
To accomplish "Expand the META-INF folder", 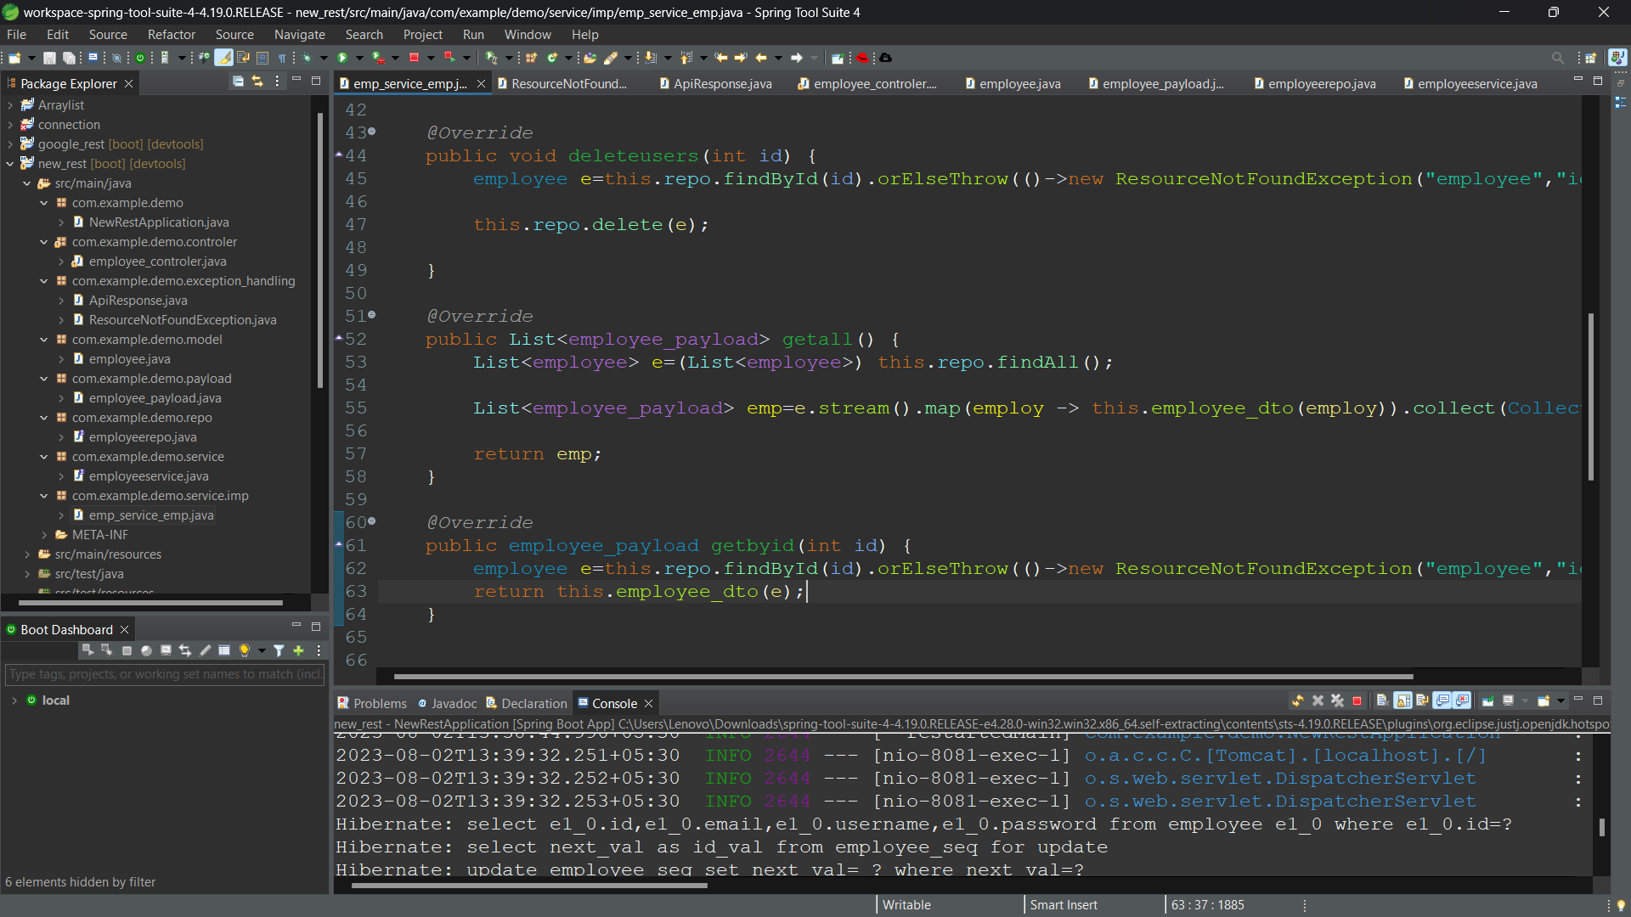I will point(44,535).
